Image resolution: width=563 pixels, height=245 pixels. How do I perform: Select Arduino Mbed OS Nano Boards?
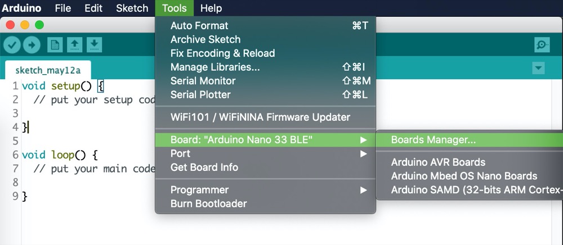(x=470, y=176)
